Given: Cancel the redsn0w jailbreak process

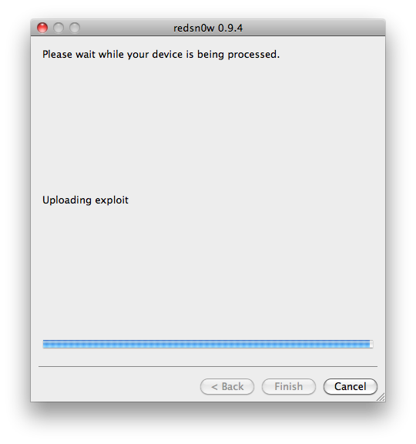Looking at the screenshot, I should click(350, 386).
